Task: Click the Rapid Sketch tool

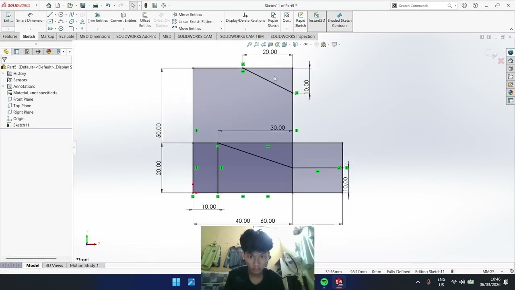Action: [301, 20]
